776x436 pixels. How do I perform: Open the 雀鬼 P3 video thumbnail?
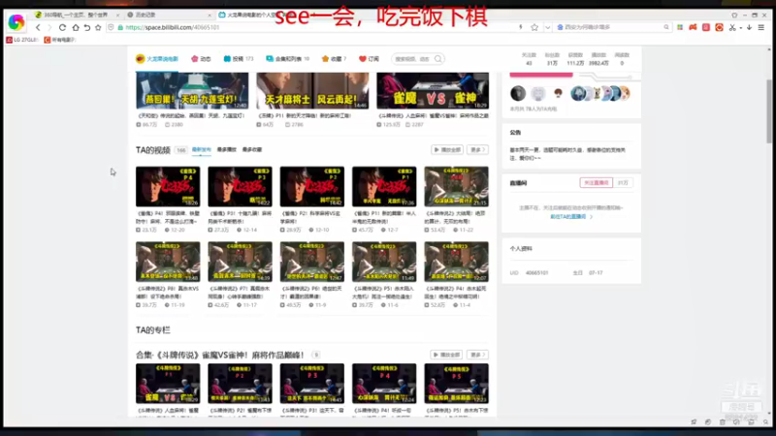[240, 186]
